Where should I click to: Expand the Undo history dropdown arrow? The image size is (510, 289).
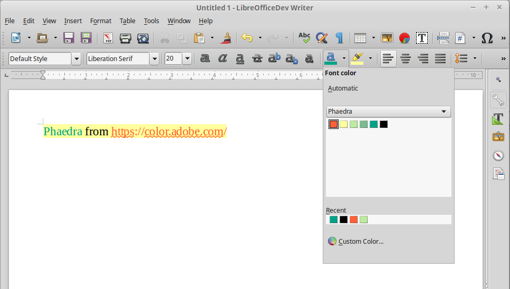[260, 38]
